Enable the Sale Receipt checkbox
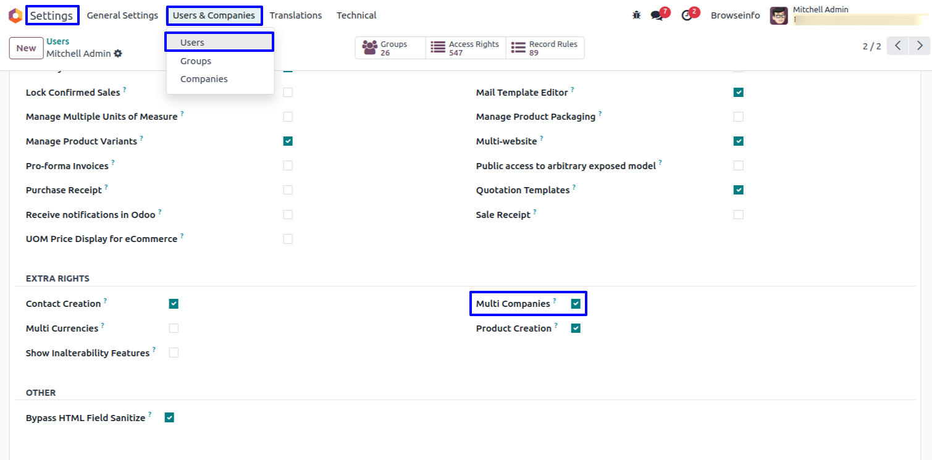932x460 pixels. [x=739, y=215]
